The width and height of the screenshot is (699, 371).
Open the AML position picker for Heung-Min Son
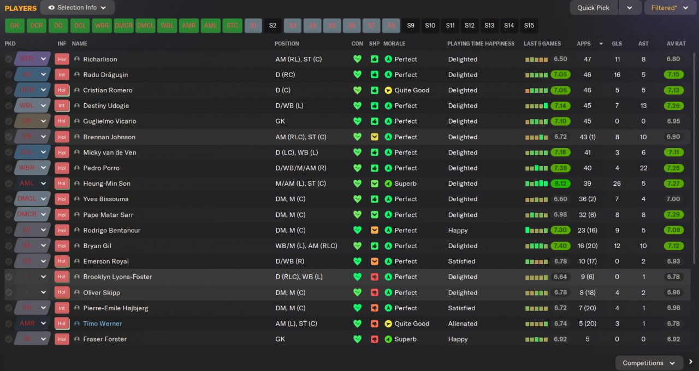pos(33,184)
